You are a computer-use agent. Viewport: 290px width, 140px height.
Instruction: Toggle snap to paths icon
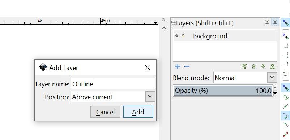286,97
